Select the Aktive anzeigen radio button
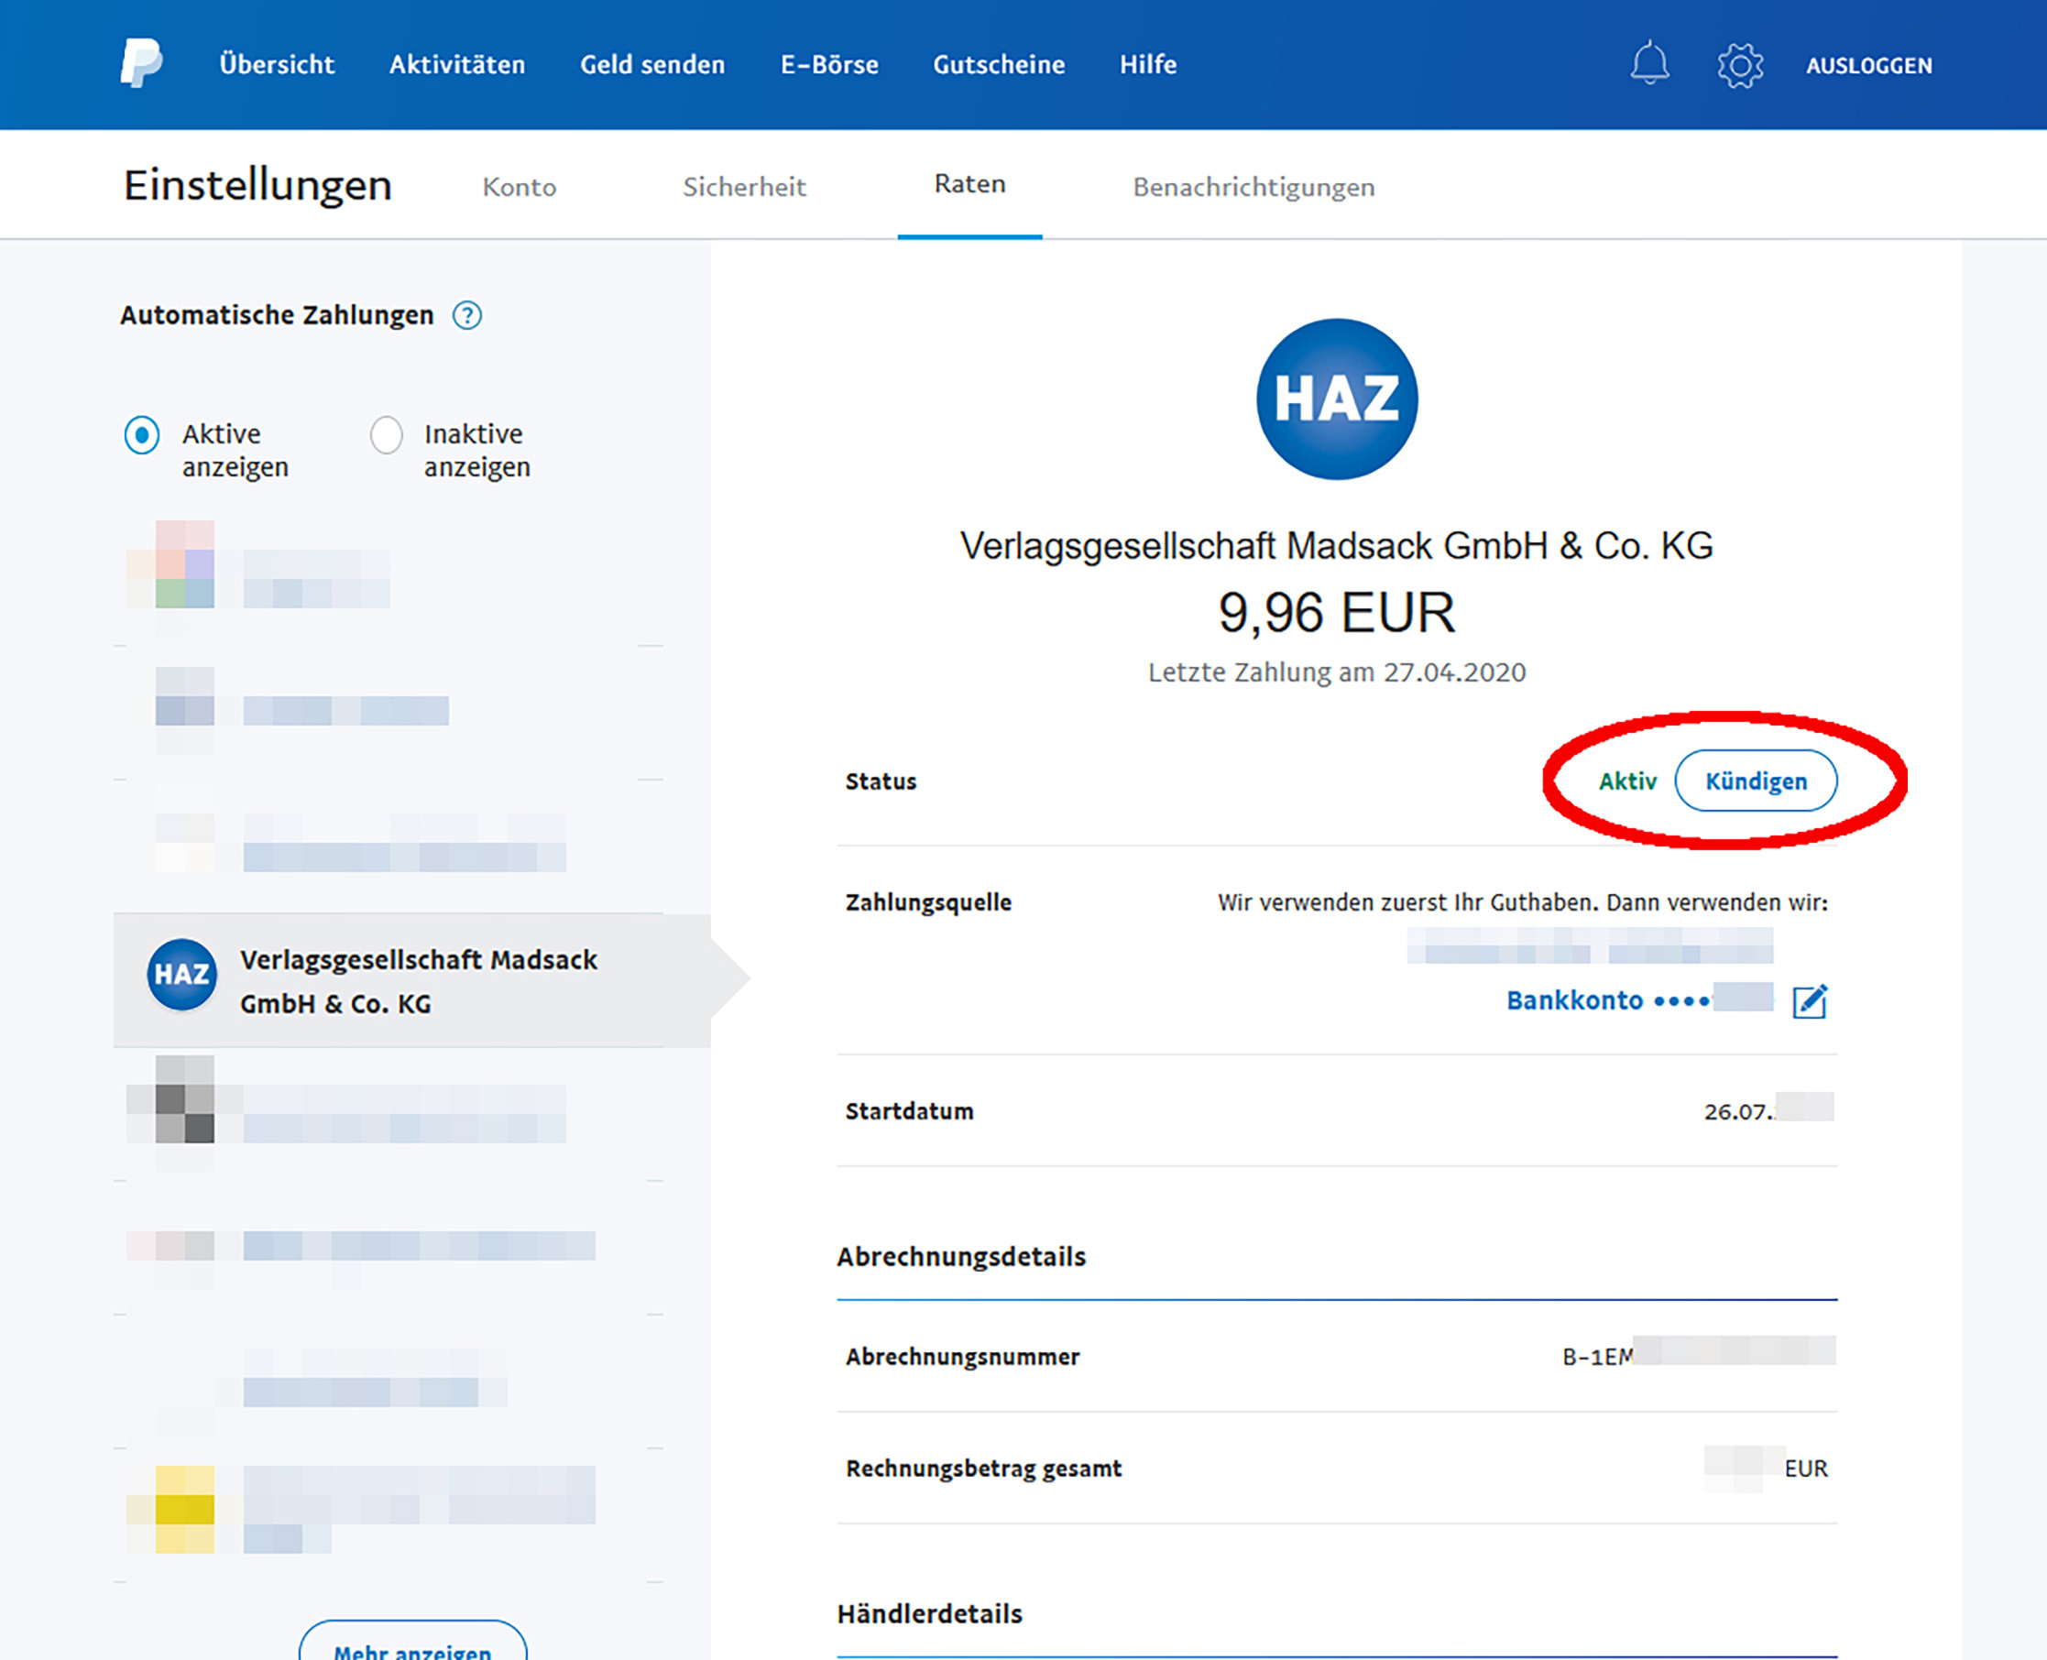 point(142,435)
